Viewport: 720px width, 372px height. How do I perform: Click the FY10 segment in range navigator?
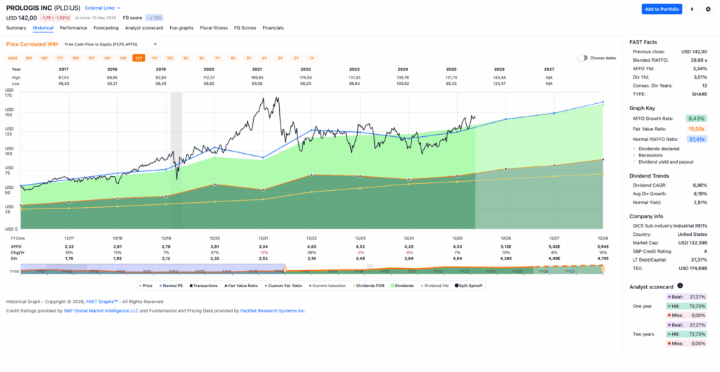[120, 272]
